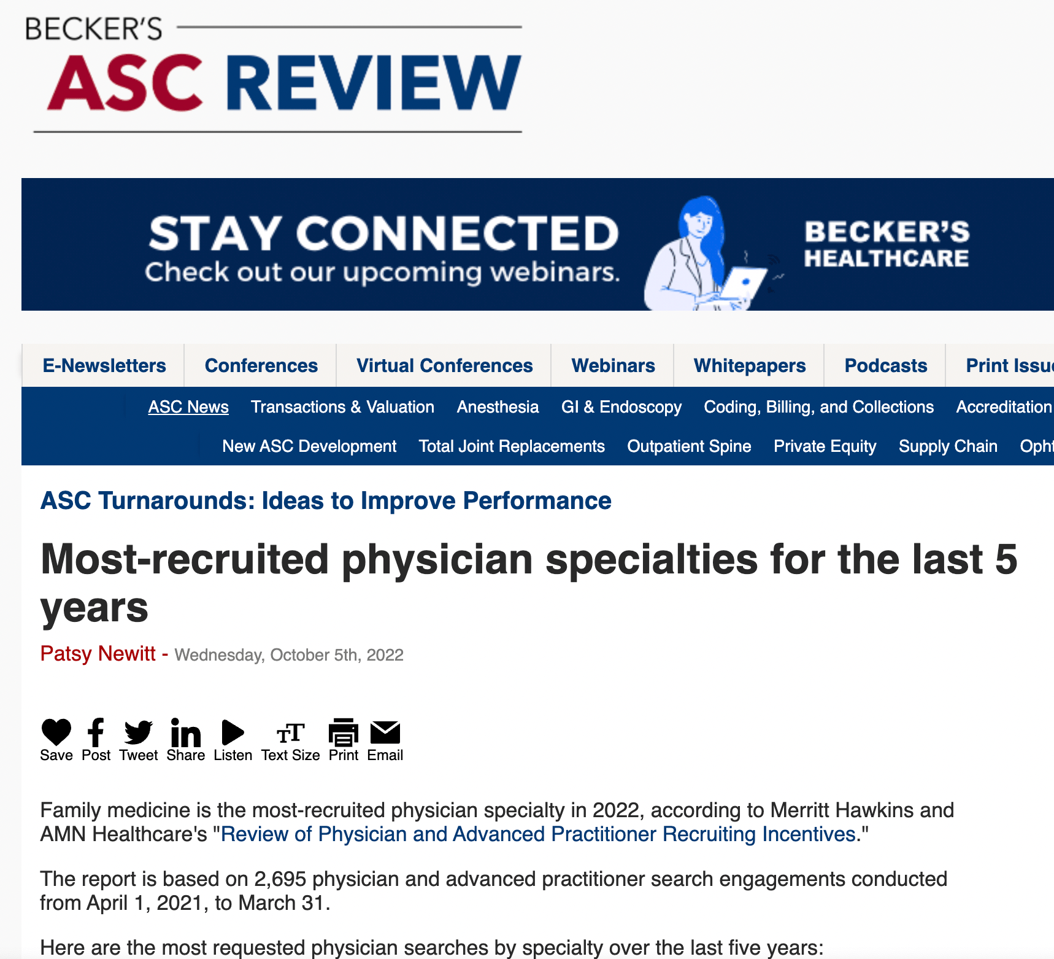Image resolution: width=1054 pixels, height=959 pixels.
Task: Open the Private Equity section
Action: 825,446
